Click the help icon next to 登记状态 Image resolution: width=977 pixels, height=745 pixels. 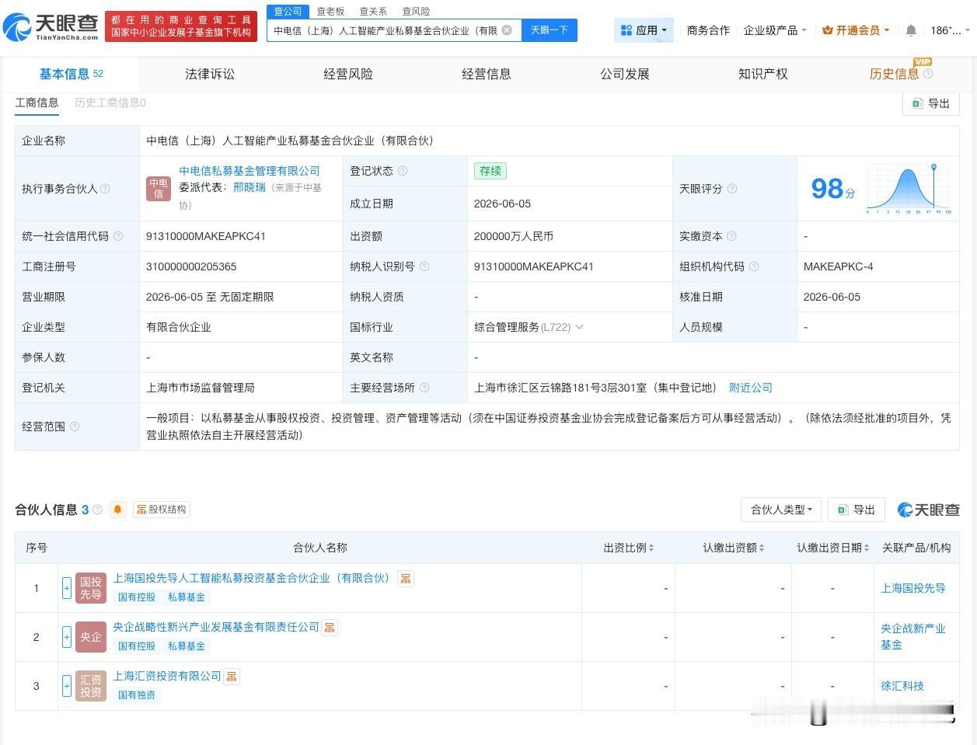click(403, 171)
